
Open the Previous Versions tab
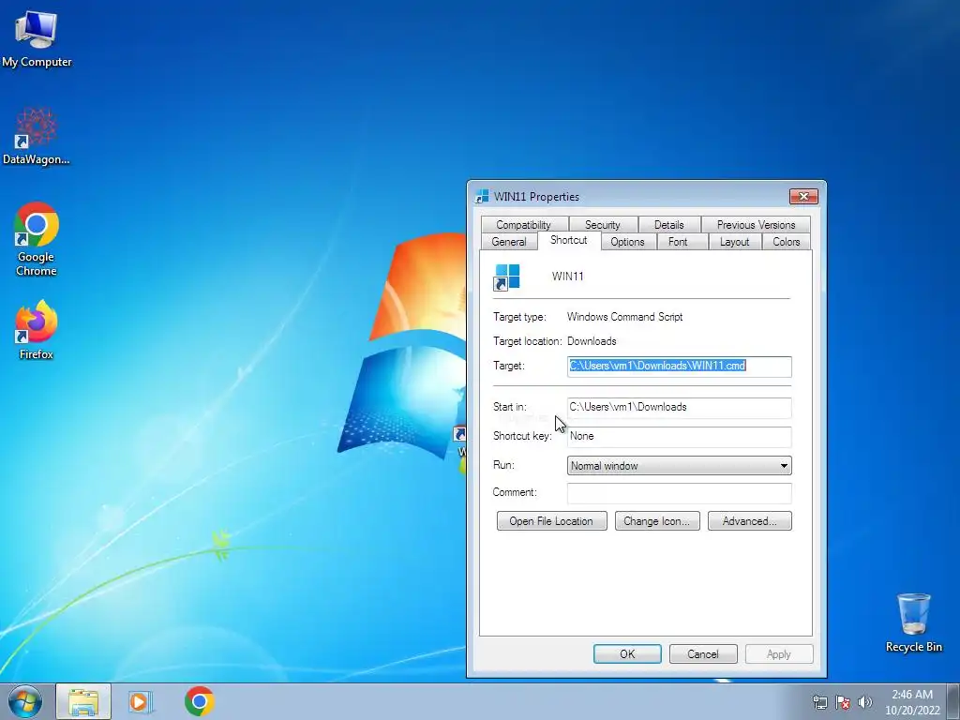point(757,225)
